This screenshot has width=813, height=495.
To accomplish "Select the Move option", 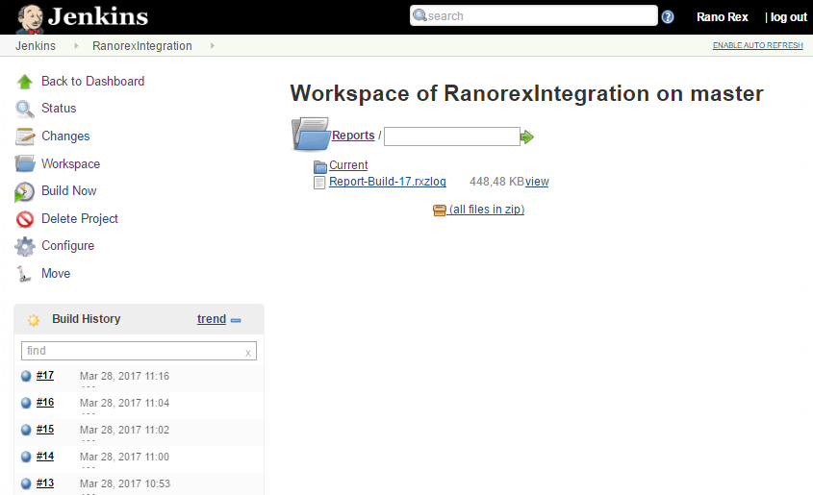I will 56,273.
